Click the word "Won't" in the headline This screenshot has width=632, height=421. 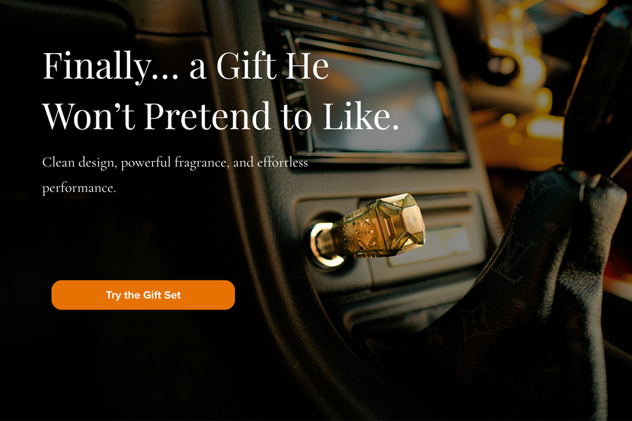tap(89, 115)
